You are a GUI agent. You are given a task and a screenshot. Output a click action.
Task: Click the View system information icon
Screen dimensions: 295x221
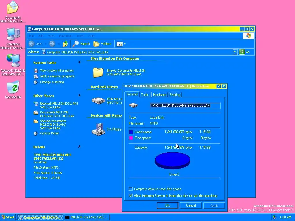pos(36,71)
